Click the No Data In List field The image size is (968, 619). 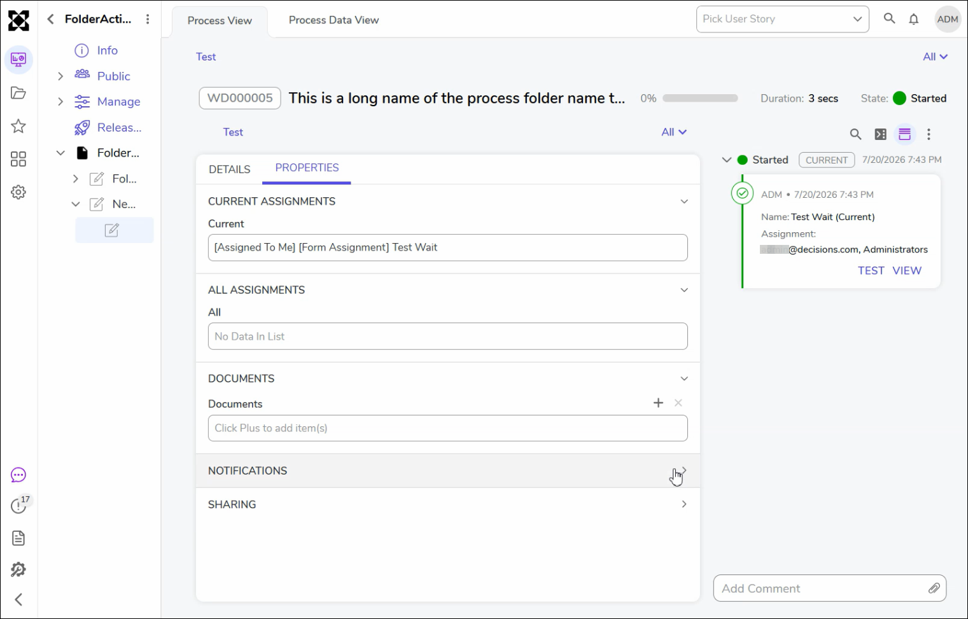click(x=448, y=336)
